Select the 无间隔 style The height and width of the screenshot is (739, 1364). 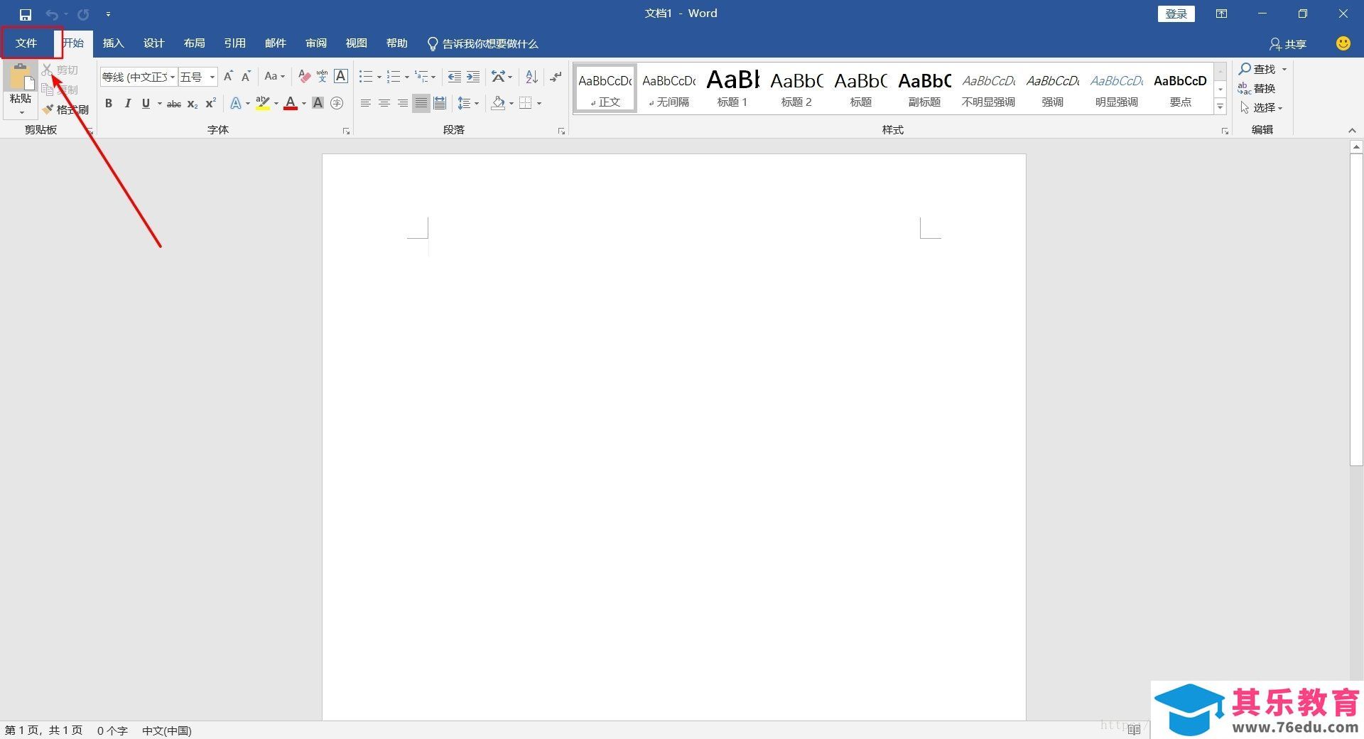[669, 88]
